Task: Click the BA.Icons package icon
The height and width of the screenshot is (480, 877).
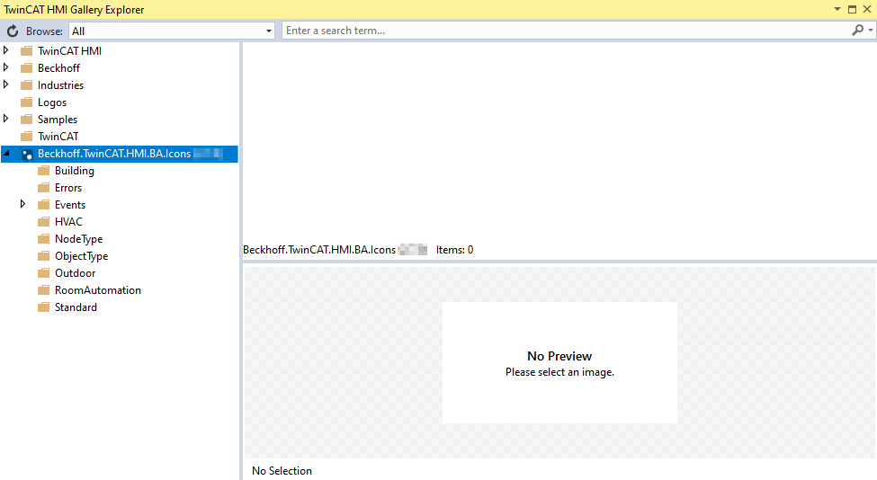Action: tap(26, 154)
